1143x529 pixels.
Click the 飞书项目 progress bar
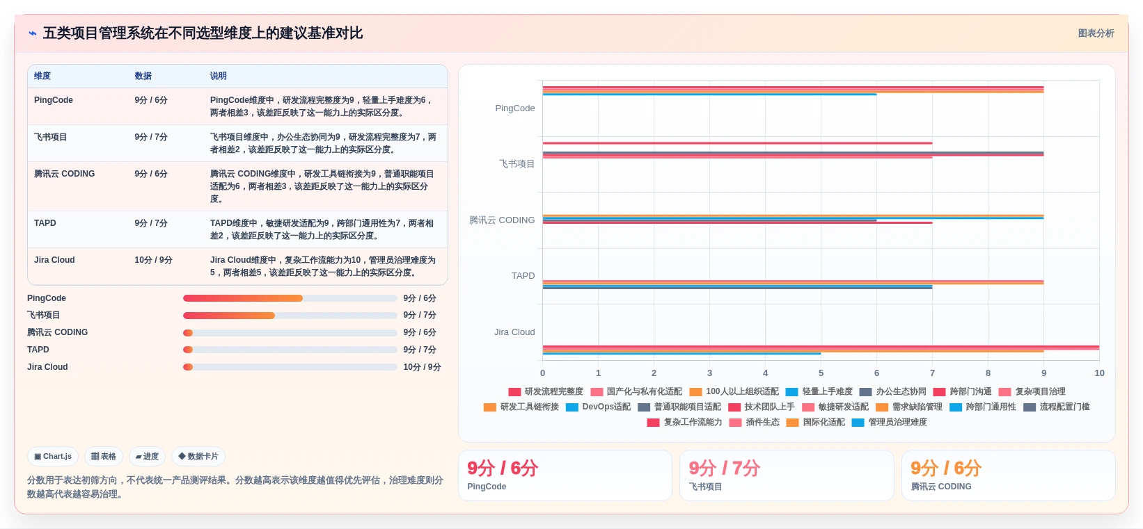pos(290,316)
